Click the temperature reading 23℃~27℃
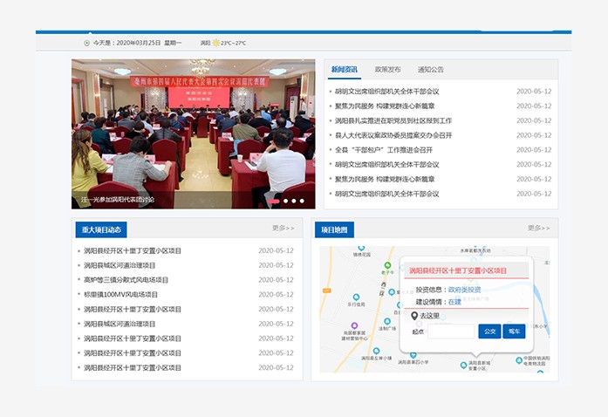608x417 pixels. click(234, 43)
